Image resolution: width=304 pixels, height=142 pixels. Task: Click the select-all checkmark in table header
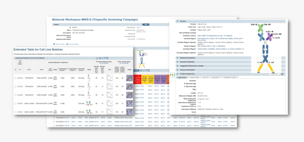coord(16,69)
